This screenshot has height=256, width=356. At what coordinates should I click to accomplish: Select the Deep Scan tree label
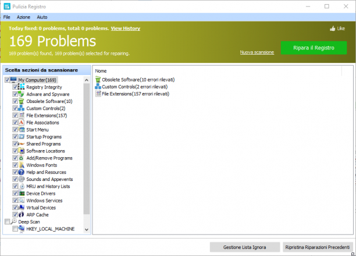pos(29,222)
